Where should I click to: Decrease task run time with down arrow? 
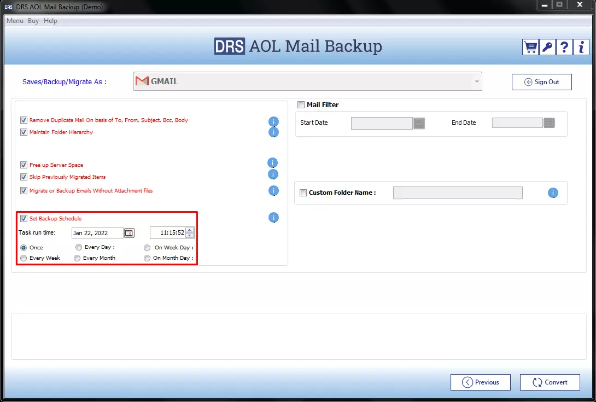point(190,235)
